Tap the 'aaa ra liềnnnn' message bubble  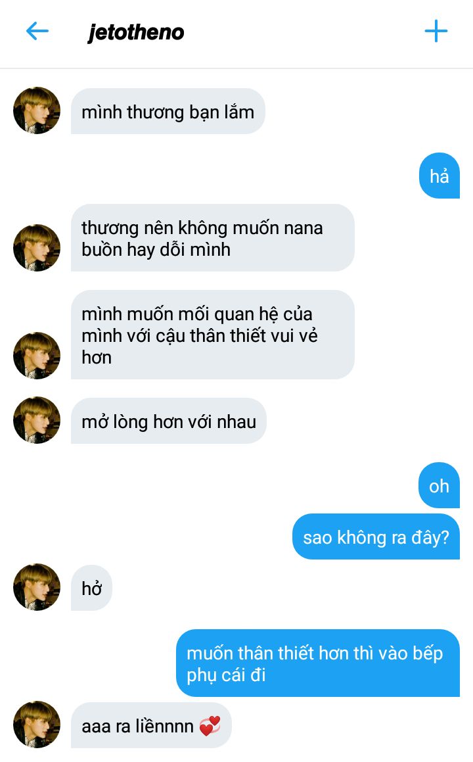(151, 725)
